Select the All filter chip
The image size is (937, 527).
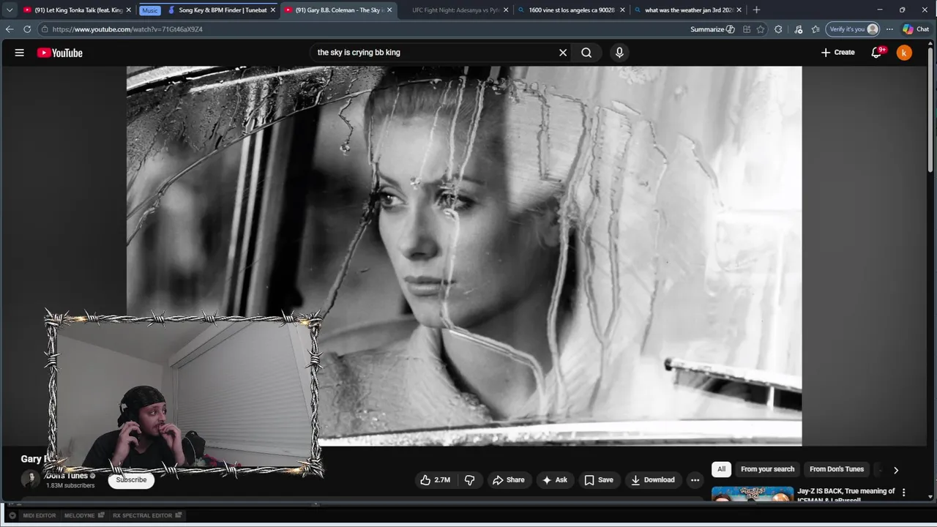coord(721,469)
